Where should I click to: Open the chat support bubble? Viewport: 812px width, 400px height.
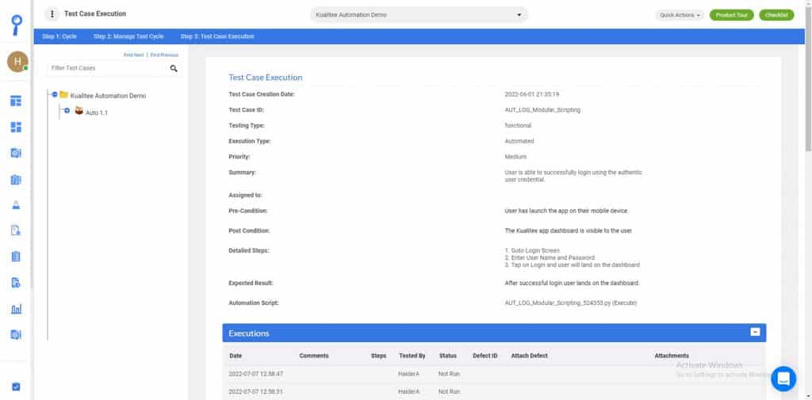(783, 379)
